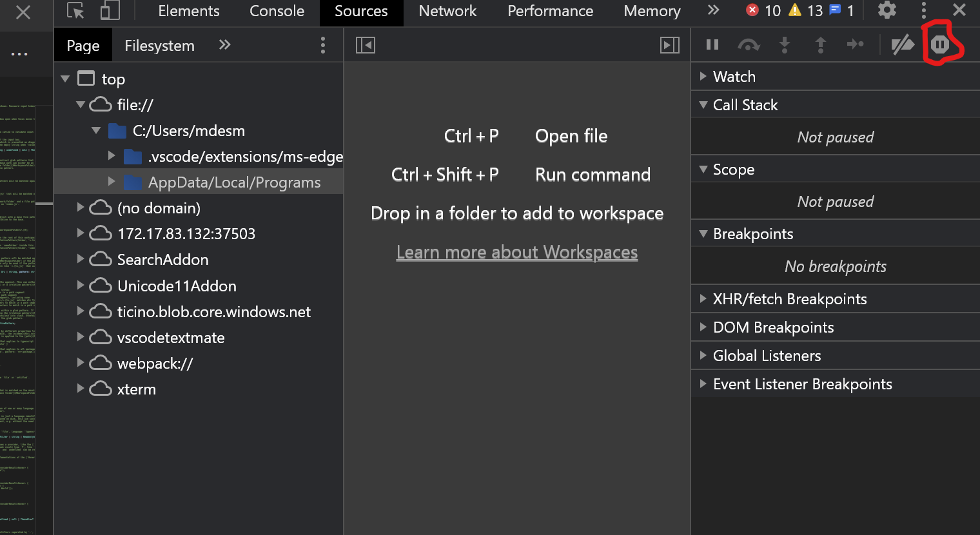Show the debugger sidebar panel
Image resolution: width=980 pixels, height=535 pixels.
pyautogui.click(x=669, y=45)
